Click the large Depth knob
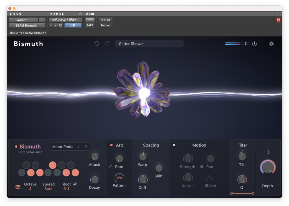289x206 pixels. click(x=268, y=167)
